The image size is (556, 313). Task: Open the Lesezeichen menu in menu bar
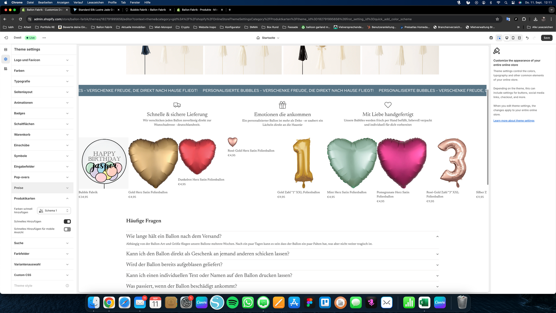[x=95, y=2]
